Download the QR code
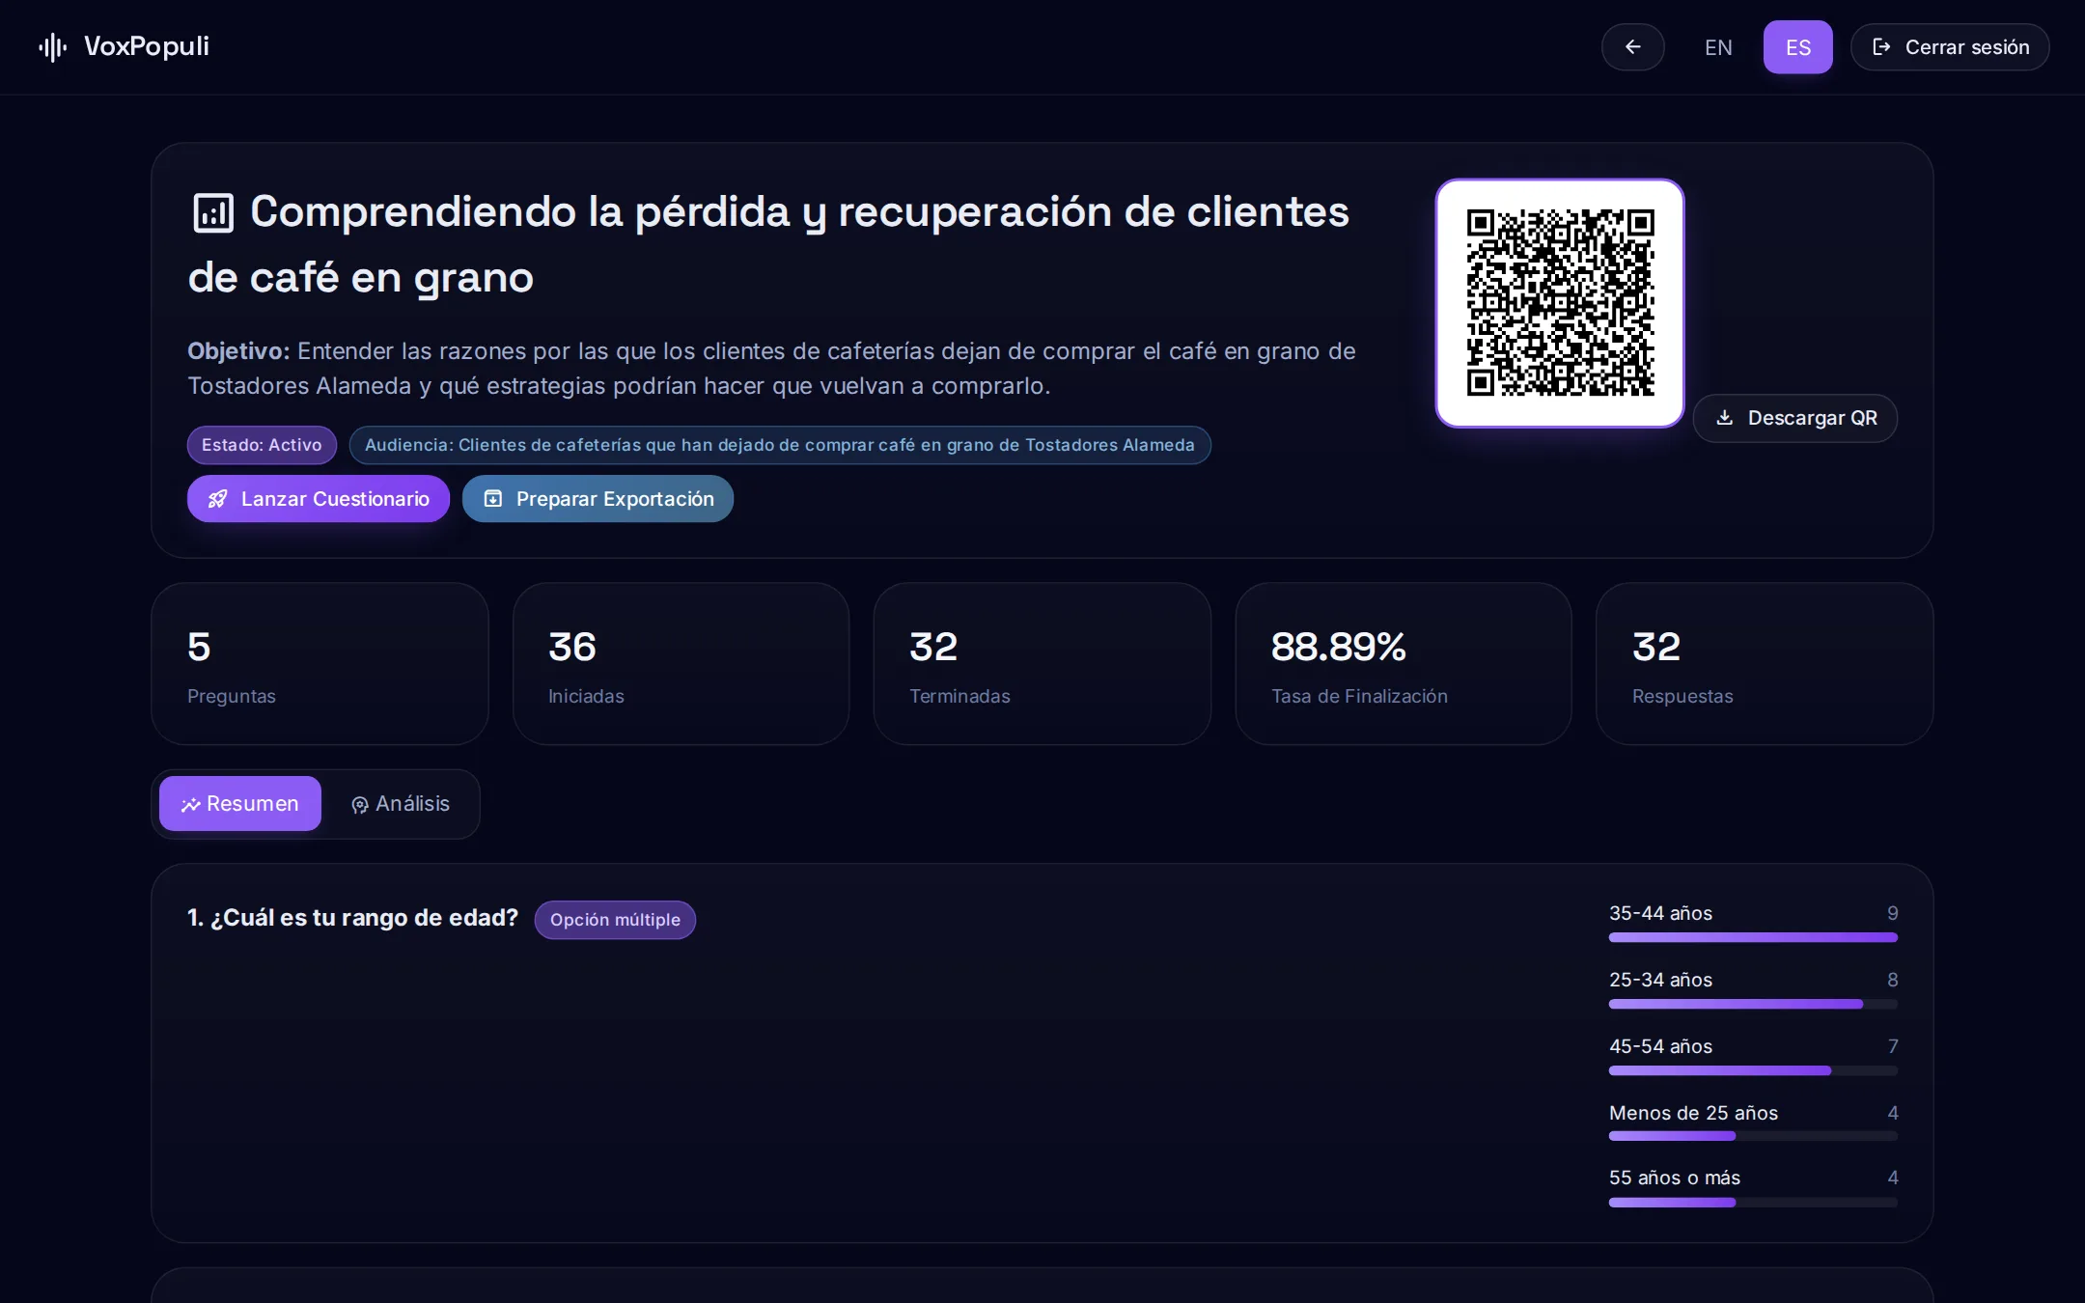Image resolution: width=2085 pixels, height=1303 pixels. click(1794, 418)
